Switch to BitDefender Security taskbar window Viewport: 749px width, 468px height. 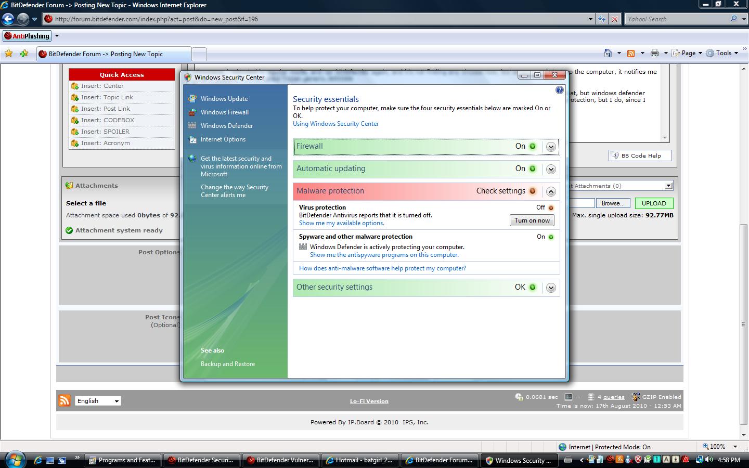(201, 460)
